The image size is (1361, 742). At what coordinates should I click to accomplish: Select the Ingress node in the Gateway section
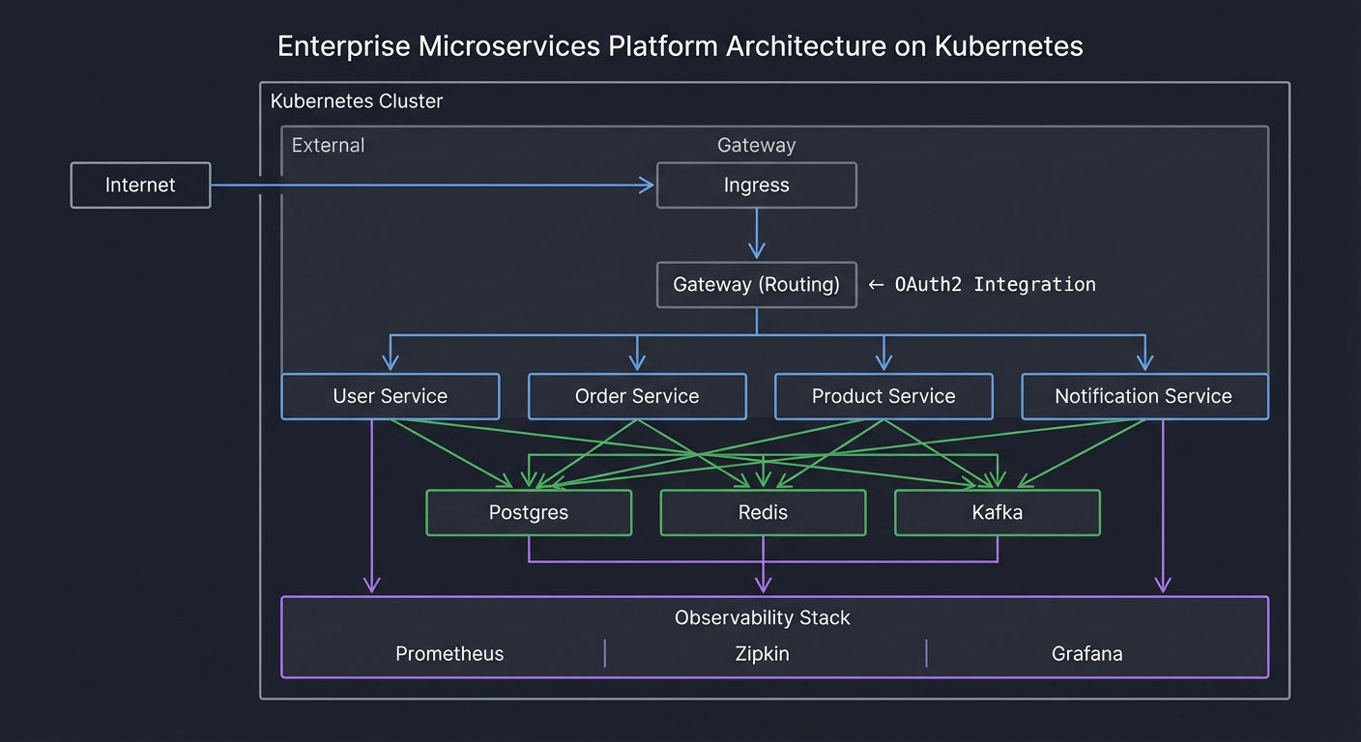pos(756,185)
